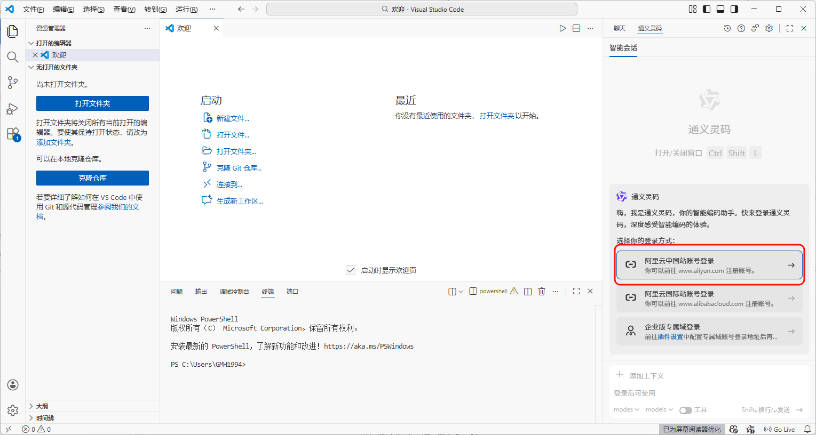Click the command center search box

point(422,9)
